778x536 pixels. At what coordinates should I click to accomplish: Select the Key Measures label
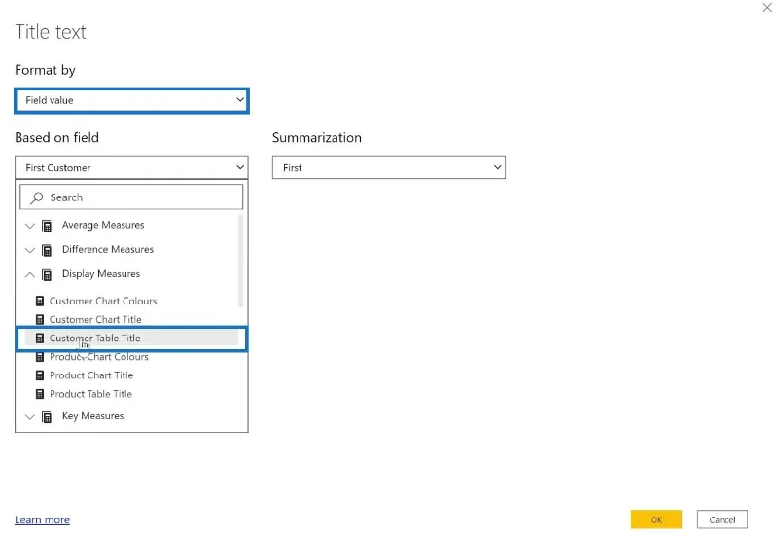pyautogui.click(x=92, y=416)
